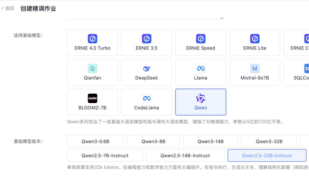The width and height of the screenshot is (309, 179).
Task: Select the ERNIE Lite label
Action: pos(255,48)
